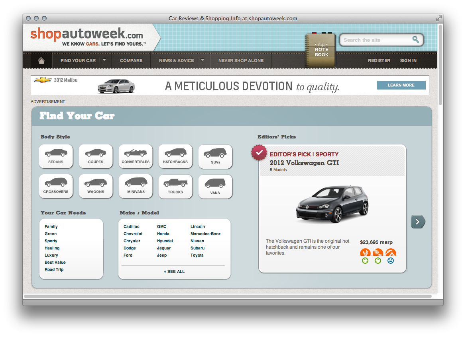Click the $23,695 msrp price text
466x337 pixels.
coord(376,242)
